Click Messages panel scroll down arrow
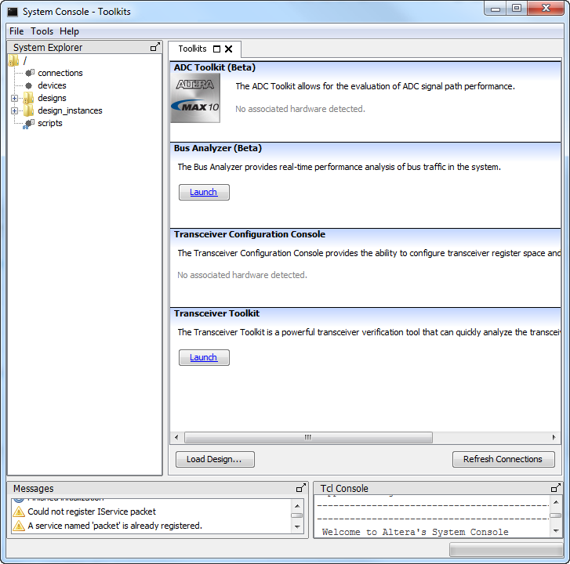The image size is (570, 564). (x=297, y=527)
